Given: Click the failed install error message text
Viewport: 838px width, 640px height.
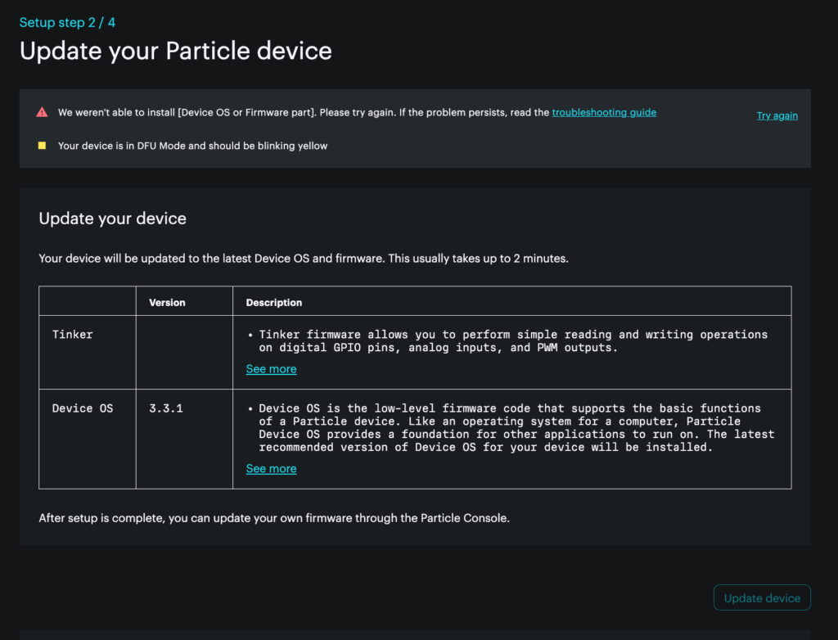Looking at the screenshot, I should point(303,113).
